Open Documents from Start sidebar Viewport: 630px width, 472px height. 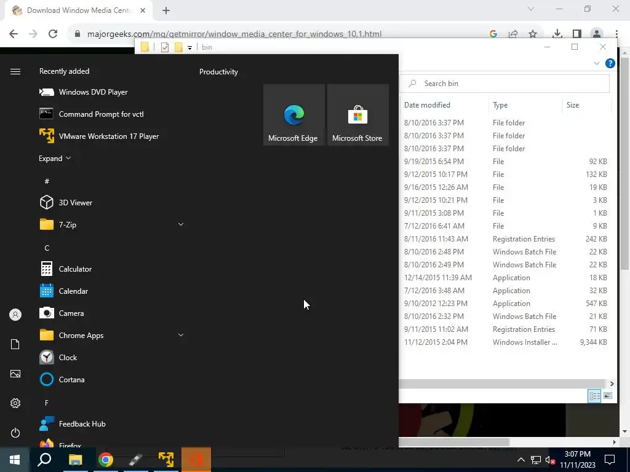pos(15,344)
